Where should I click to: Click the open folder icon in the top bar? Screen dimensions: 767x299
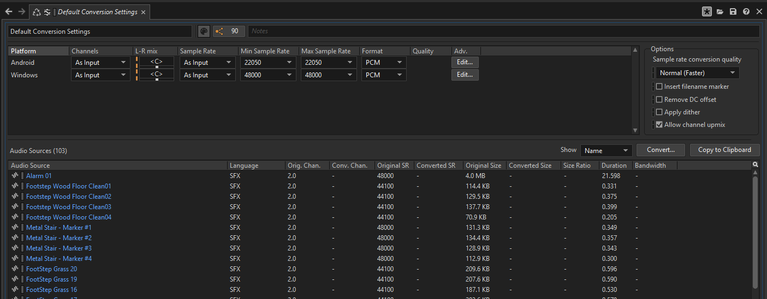(x=720, y=11)
